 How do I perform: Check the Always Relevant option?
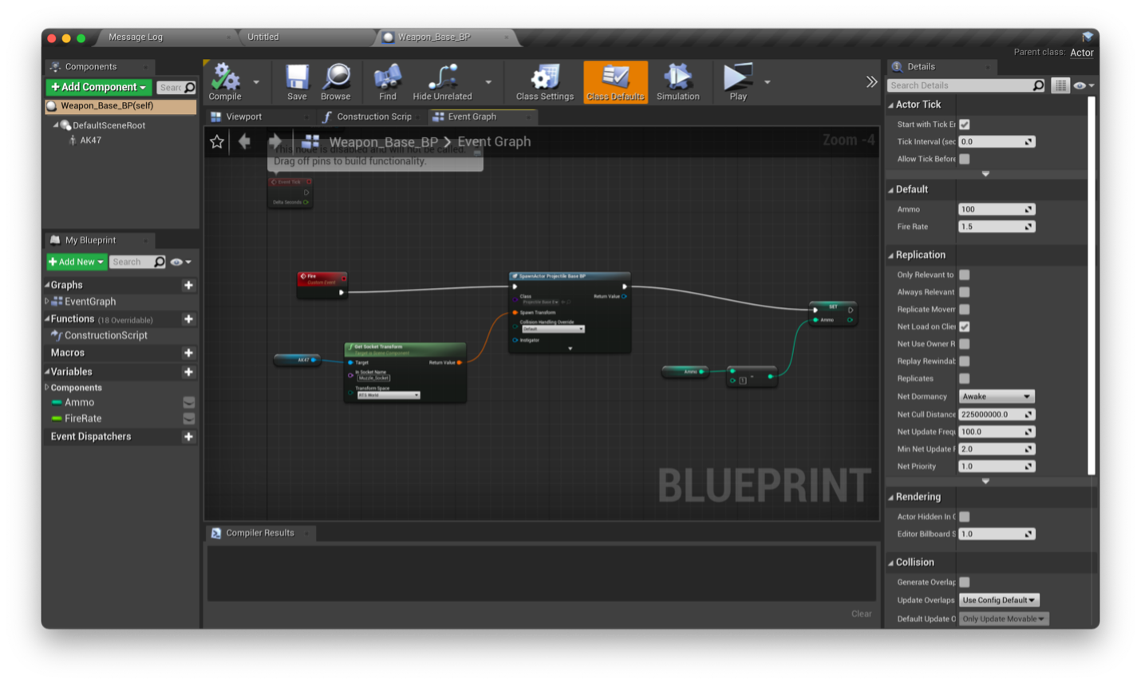tap(965, 292)
